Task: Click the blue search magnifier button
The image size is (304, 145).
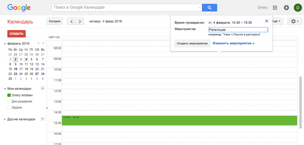Action: [209, 7]
